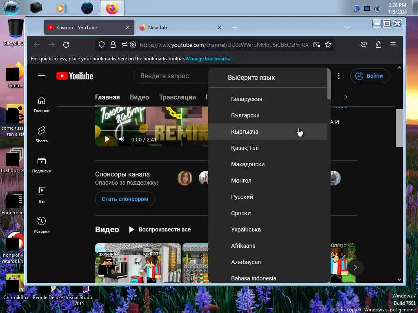Open the YouTube three-dot settings menu
The image size is (418, 313).
point(338,76)
